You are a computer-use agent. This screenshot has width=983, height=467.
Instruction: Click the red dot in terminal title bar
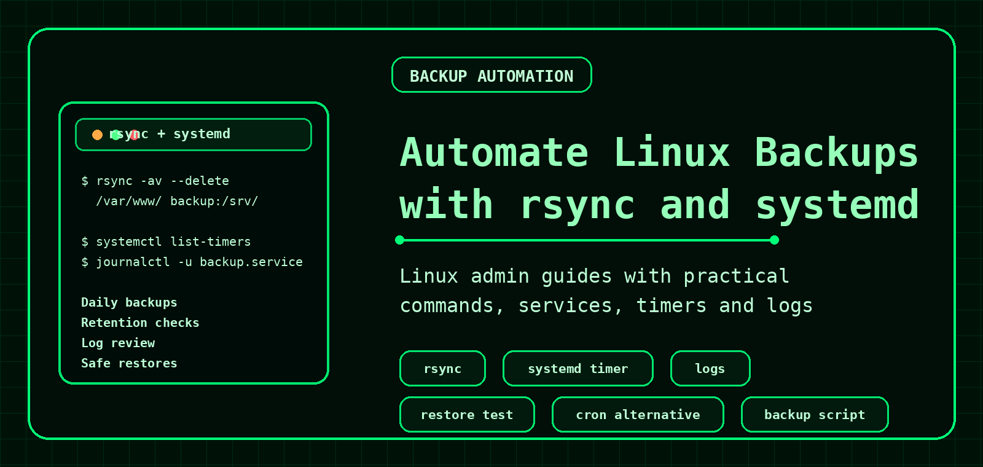pos(134,135)
